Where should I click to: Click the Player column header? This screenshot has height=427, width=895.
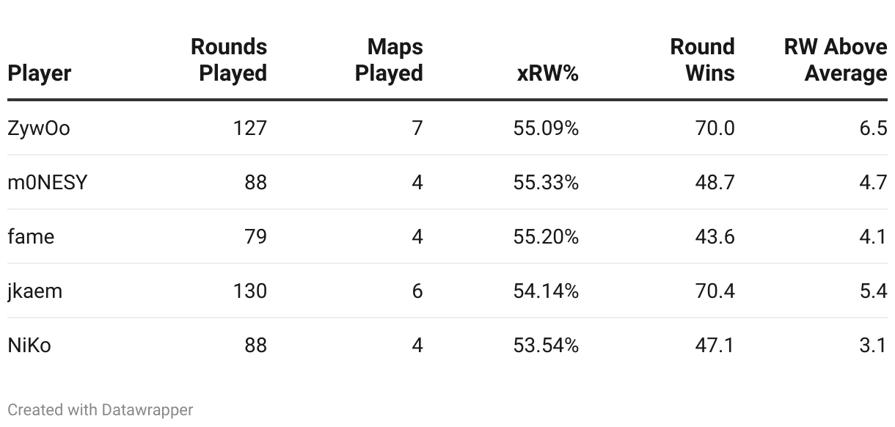click(40, 73)
